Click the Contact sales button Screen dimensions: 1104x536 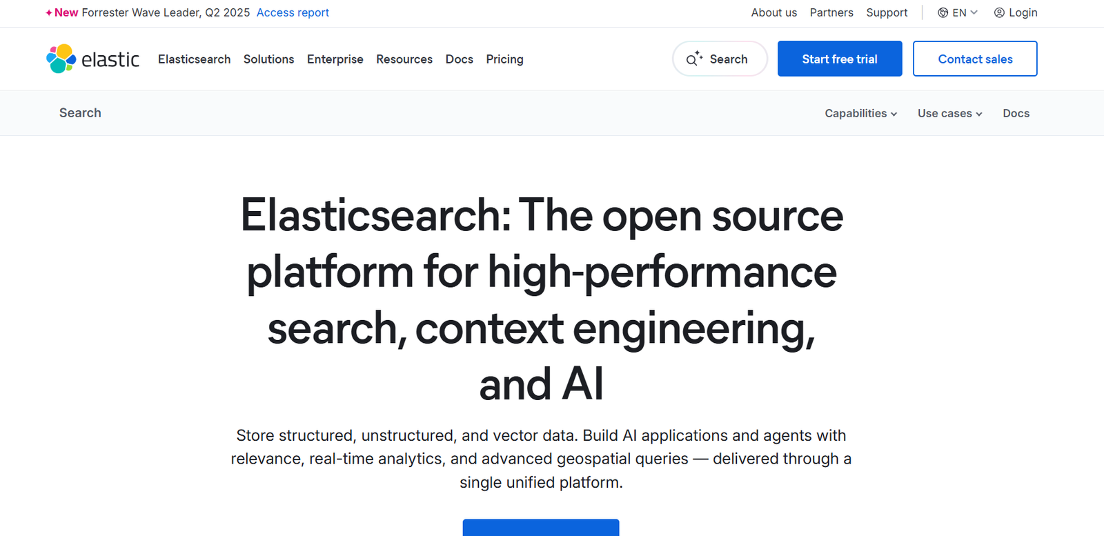pos(974,59)
